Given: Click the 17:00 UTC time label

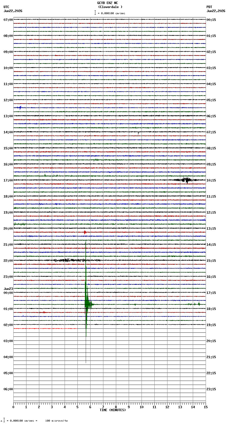Looking at the screenshot, I should click(8, 180).
